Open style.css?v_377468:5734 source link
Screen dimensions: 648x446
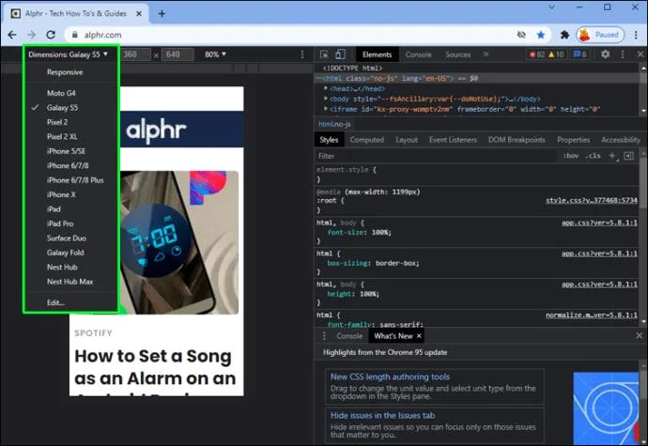[x=592, y=201]
